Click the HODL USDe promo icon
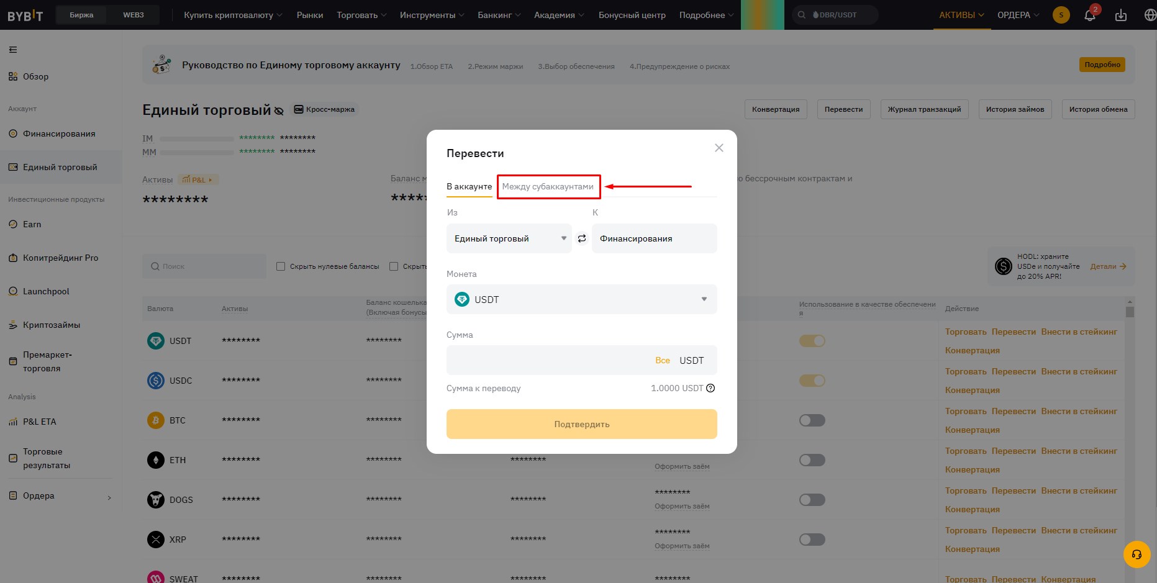This screenshot has width=1157, height=583. point(1004,266)
